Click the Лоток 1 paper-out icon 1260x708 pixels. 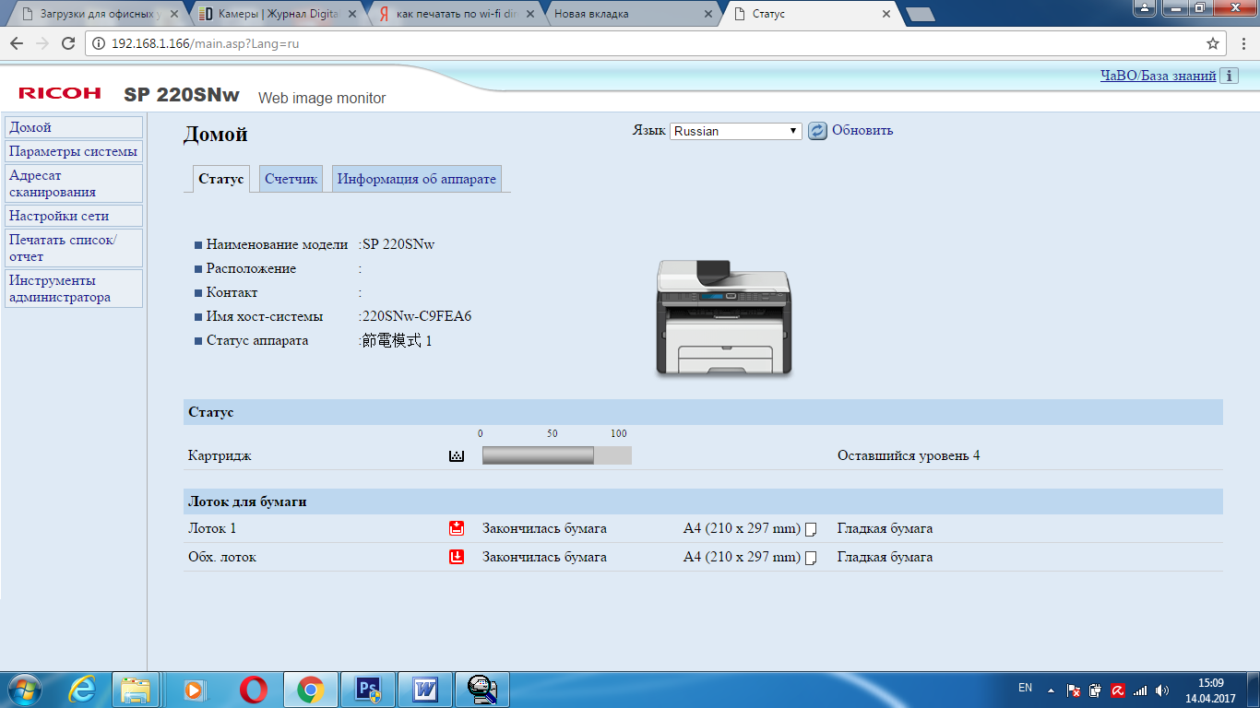coord(456,528)
